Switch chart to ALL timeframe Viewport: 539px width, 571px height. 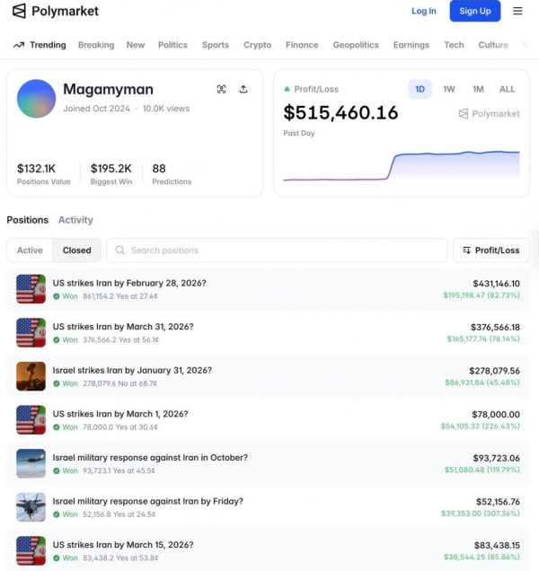507,89
